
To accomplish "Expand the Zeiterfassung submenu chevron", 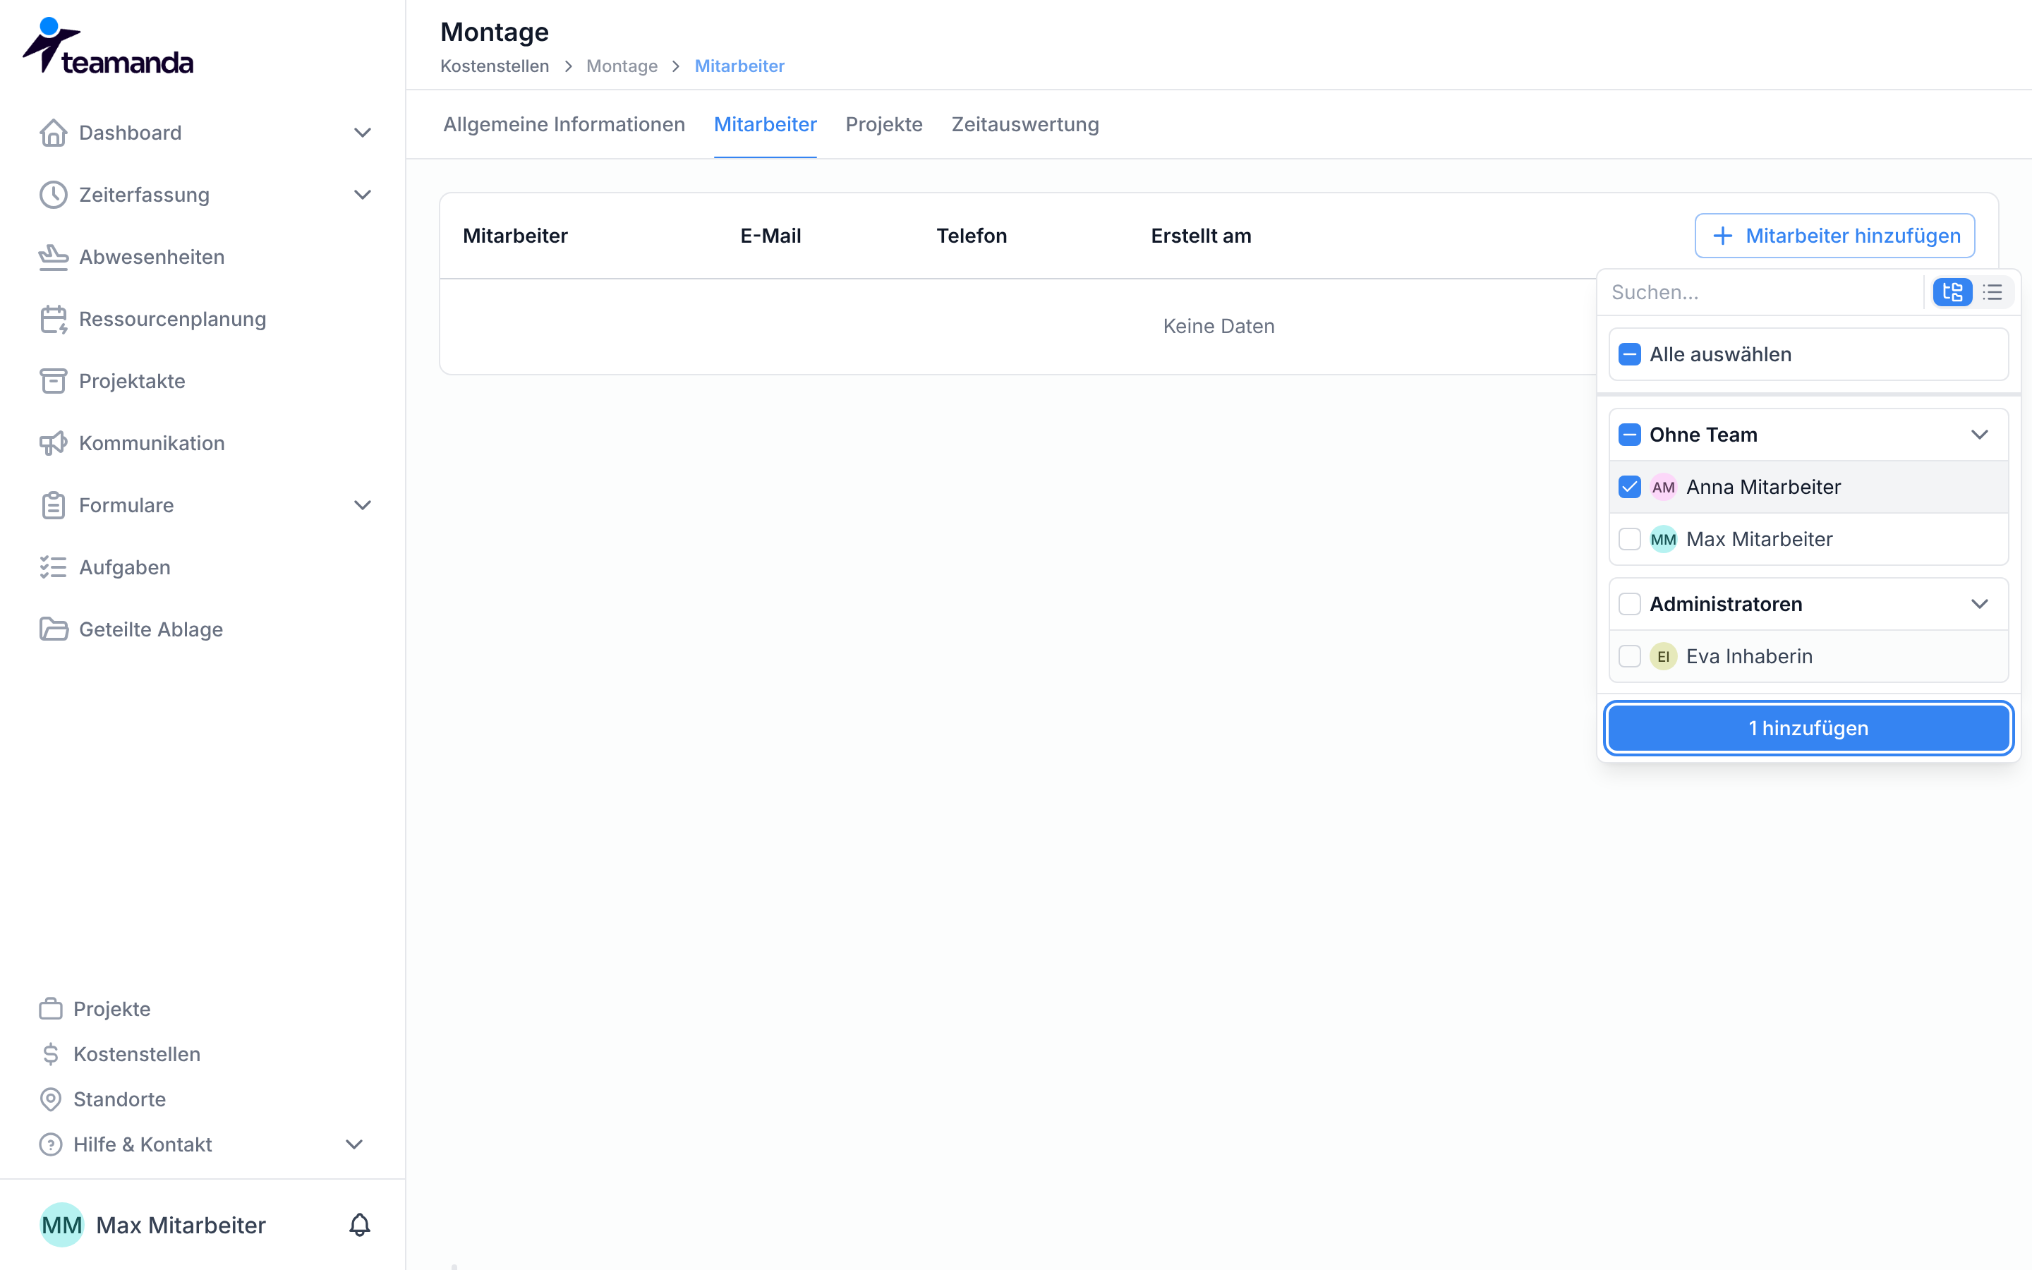I will [x=362, y=195].
